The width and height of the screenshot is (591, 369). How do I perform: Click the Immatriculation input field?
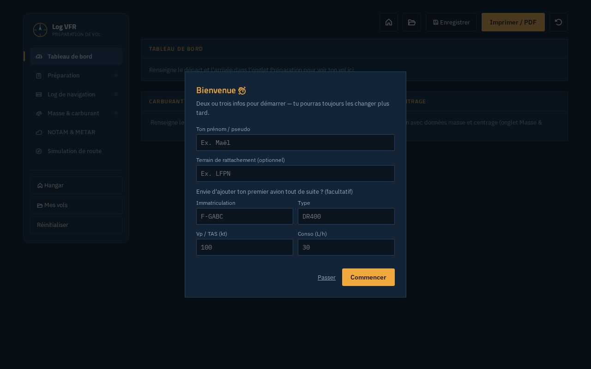pyautogui.click(x=245, y=216)
